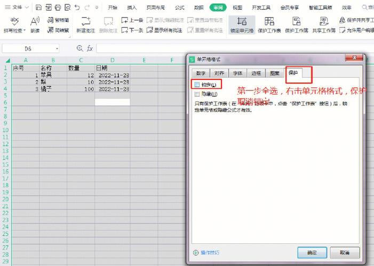Undo the last action
Viewport: 374px width, 266px height.
(x=77, y=7)
